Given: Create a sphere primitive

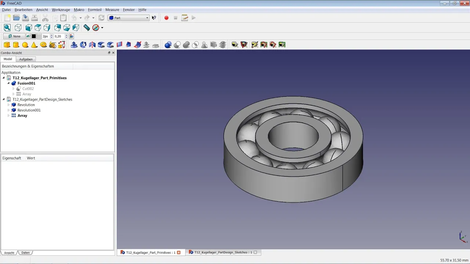Looking at the screenshot, I should tap(25, 45).
